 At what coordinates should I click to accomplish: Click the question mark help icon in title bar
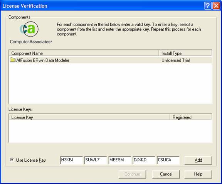[x=208, y=6]
